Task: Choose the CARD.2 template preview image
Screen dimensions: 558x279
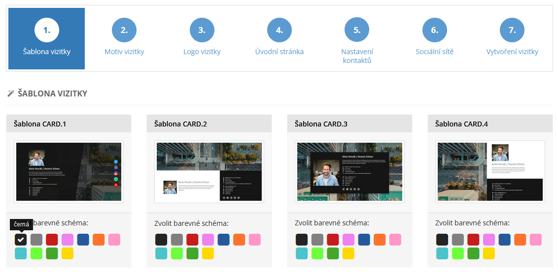Action: pyautogui.click(x=209, y=172)
